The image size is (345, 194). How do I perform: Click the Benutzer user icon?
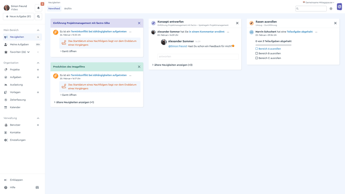pos(6,125)
